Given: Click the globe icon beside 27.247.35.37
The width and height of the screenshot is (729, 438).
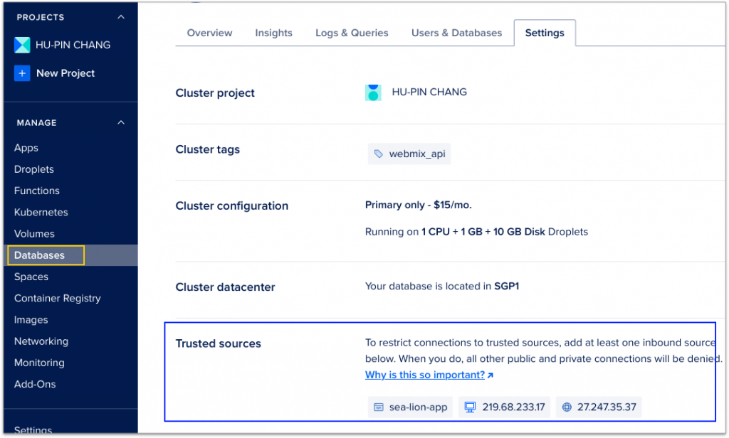Looking at the screenshot, I should 566,407.
